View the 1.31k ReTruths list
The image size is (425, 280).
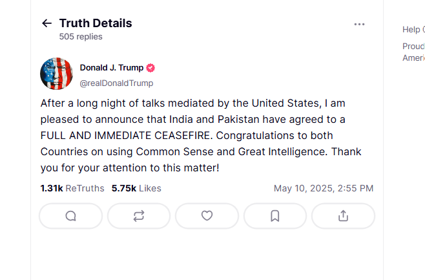pyautogui.click(x=72, y=188)
